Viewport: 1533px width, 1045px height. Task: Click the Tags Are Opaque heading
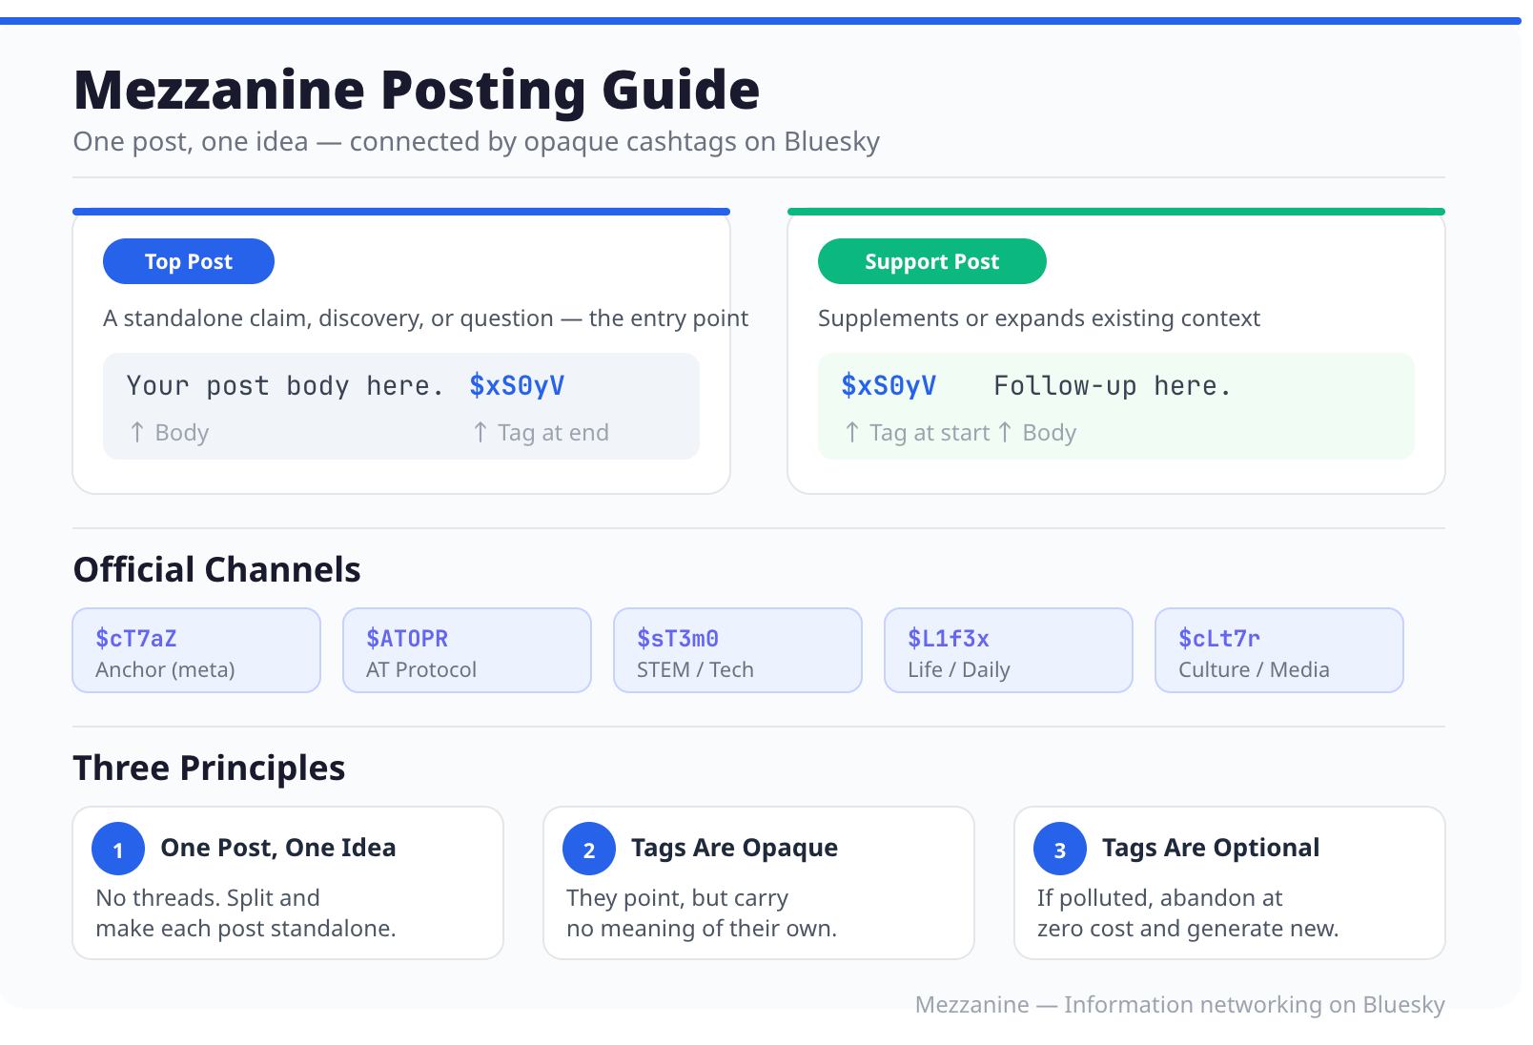tap(734, 848)
